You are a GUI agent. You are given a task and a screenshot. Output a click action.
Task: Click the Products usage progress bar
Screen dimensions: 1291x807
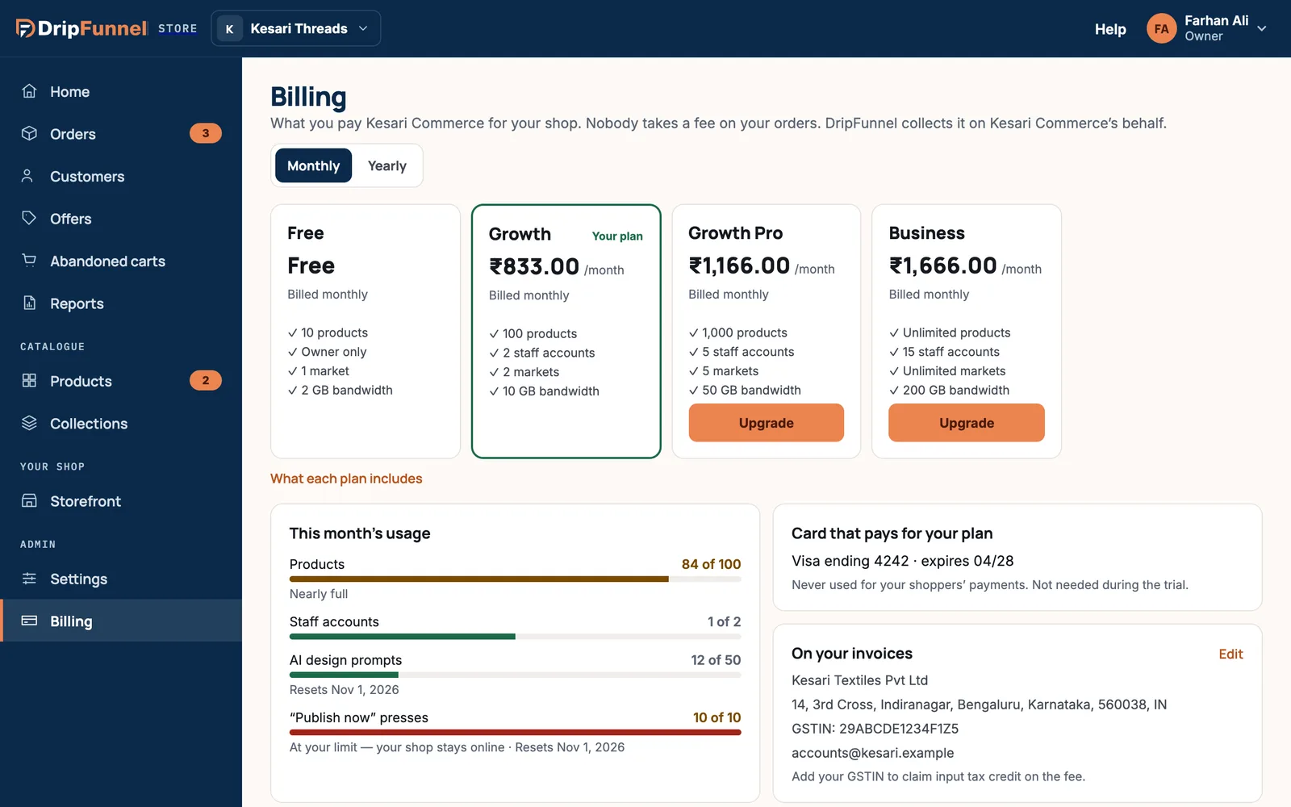click(x=515, y=579)
